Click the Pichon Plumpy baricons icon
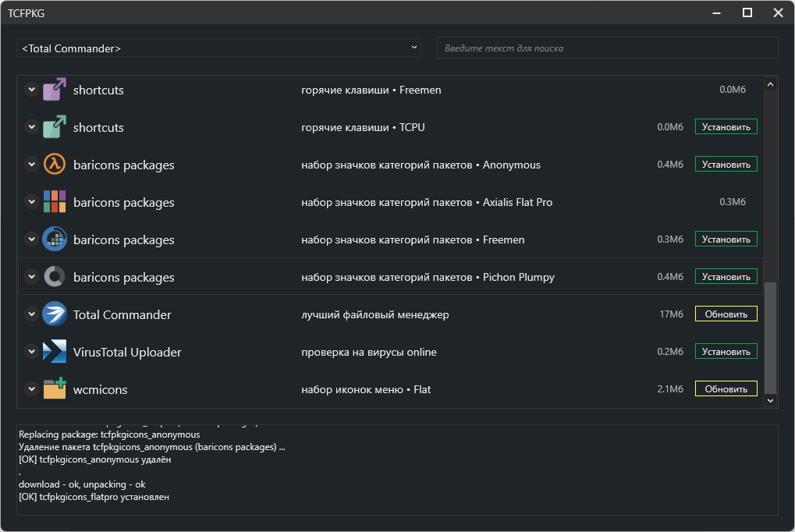The width and height of the screenshot is (795, 532). (55, 277)
